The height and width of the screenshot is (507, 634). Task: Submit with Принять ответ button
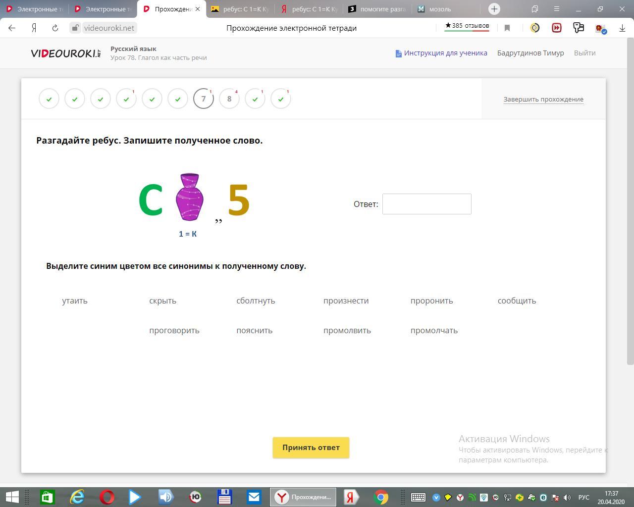pyautogui.click(x=311, y=448)
